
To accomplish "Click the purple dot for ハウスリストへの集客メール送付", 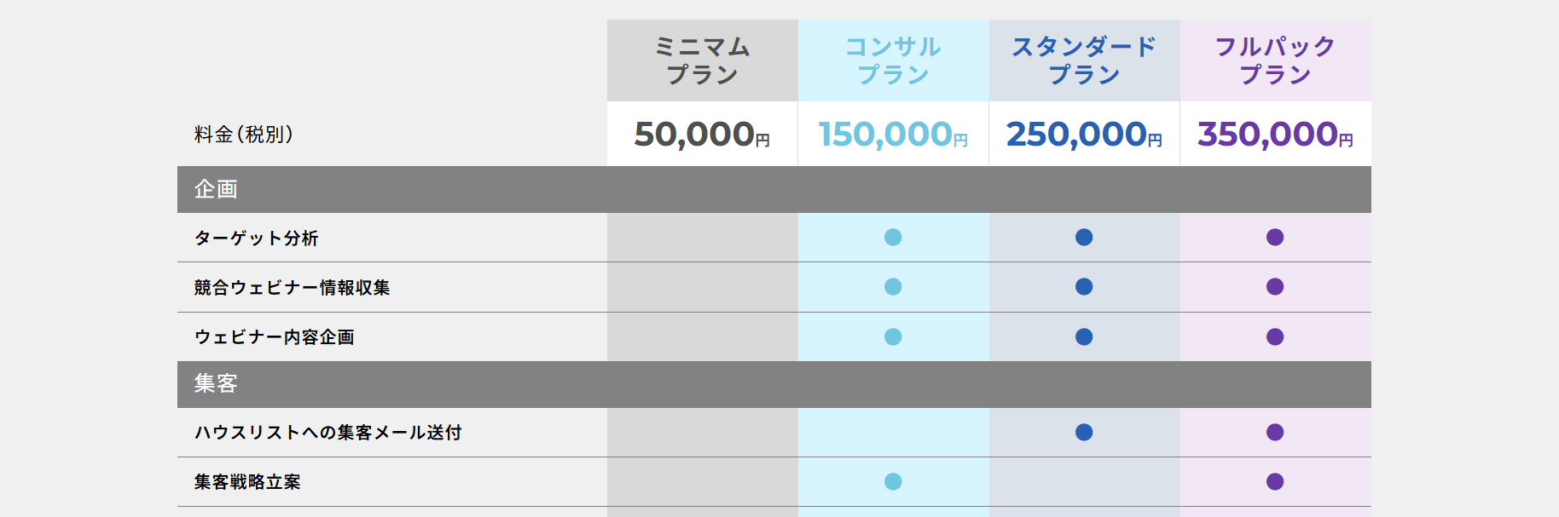I will coord(1275,432).
